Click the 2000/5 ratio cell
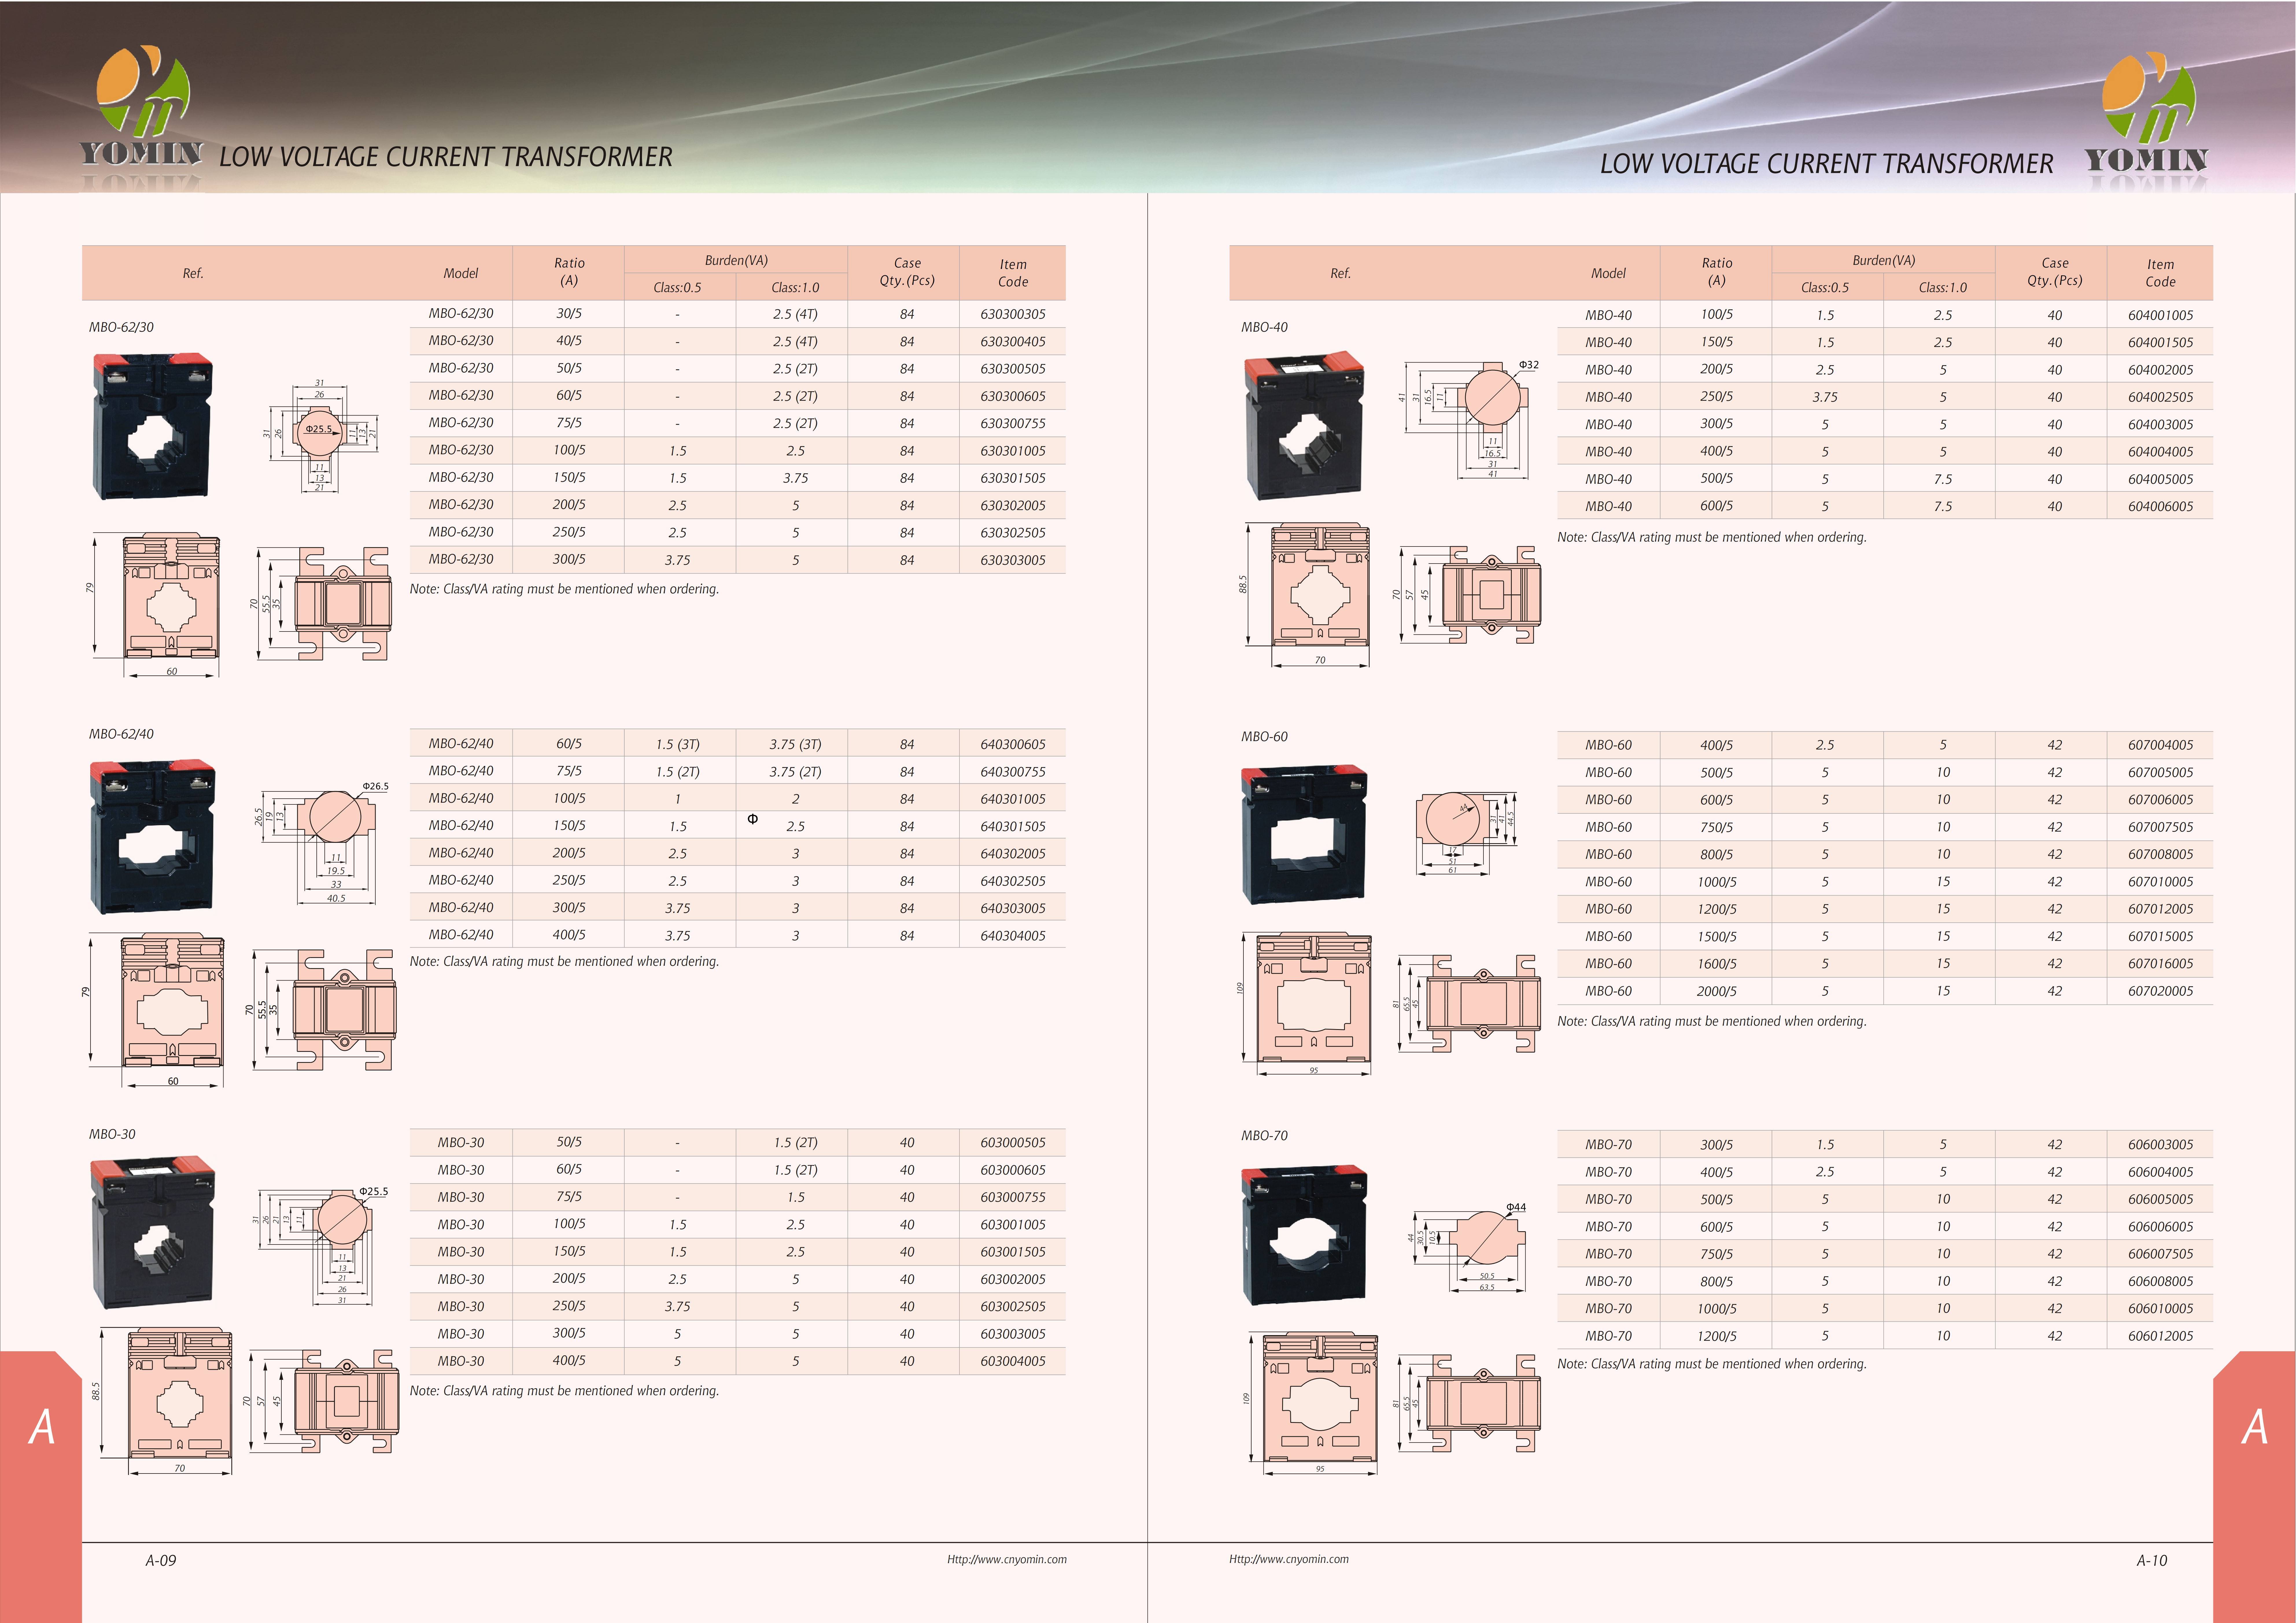Viewport: 2296px width, 1623px height. (x=1716, y=991)
